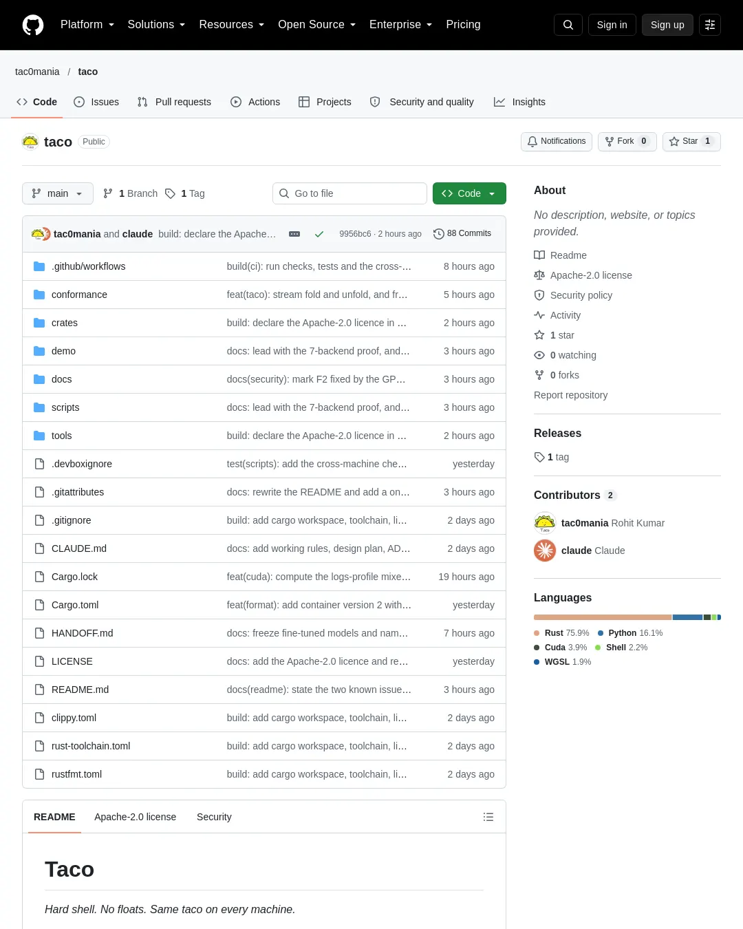Click the Rust segment of language bar
Image resolution: width=743 pixels, height=929 pixels.
(603, 617)
